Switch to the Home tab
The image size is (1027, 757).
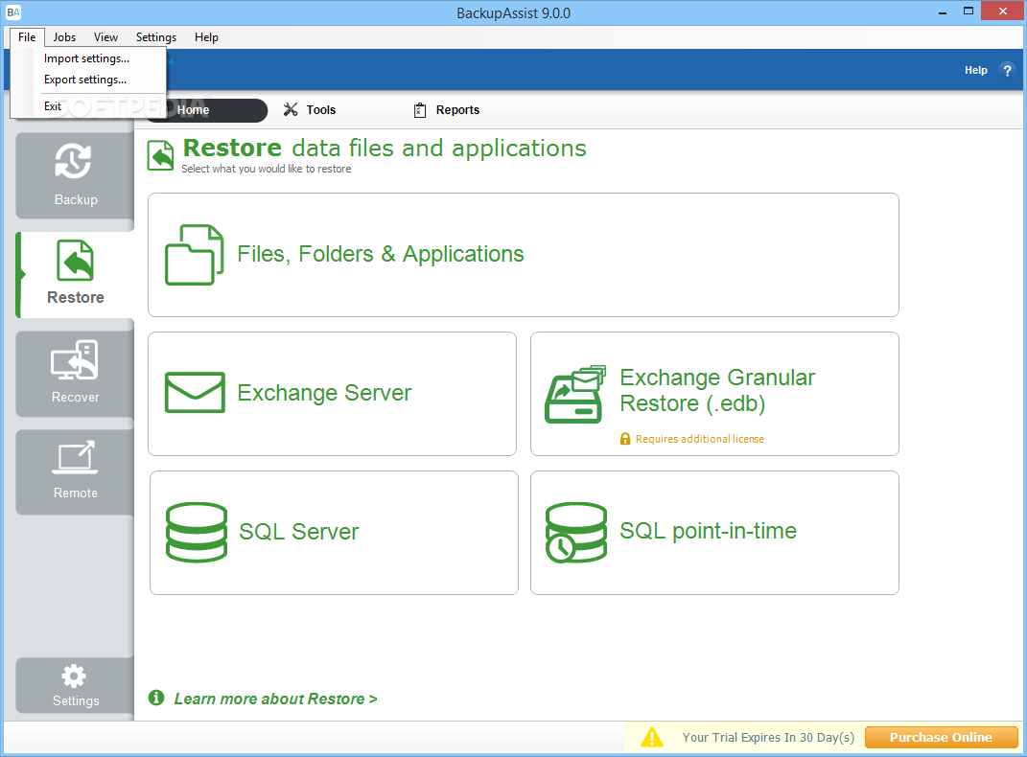205,110
